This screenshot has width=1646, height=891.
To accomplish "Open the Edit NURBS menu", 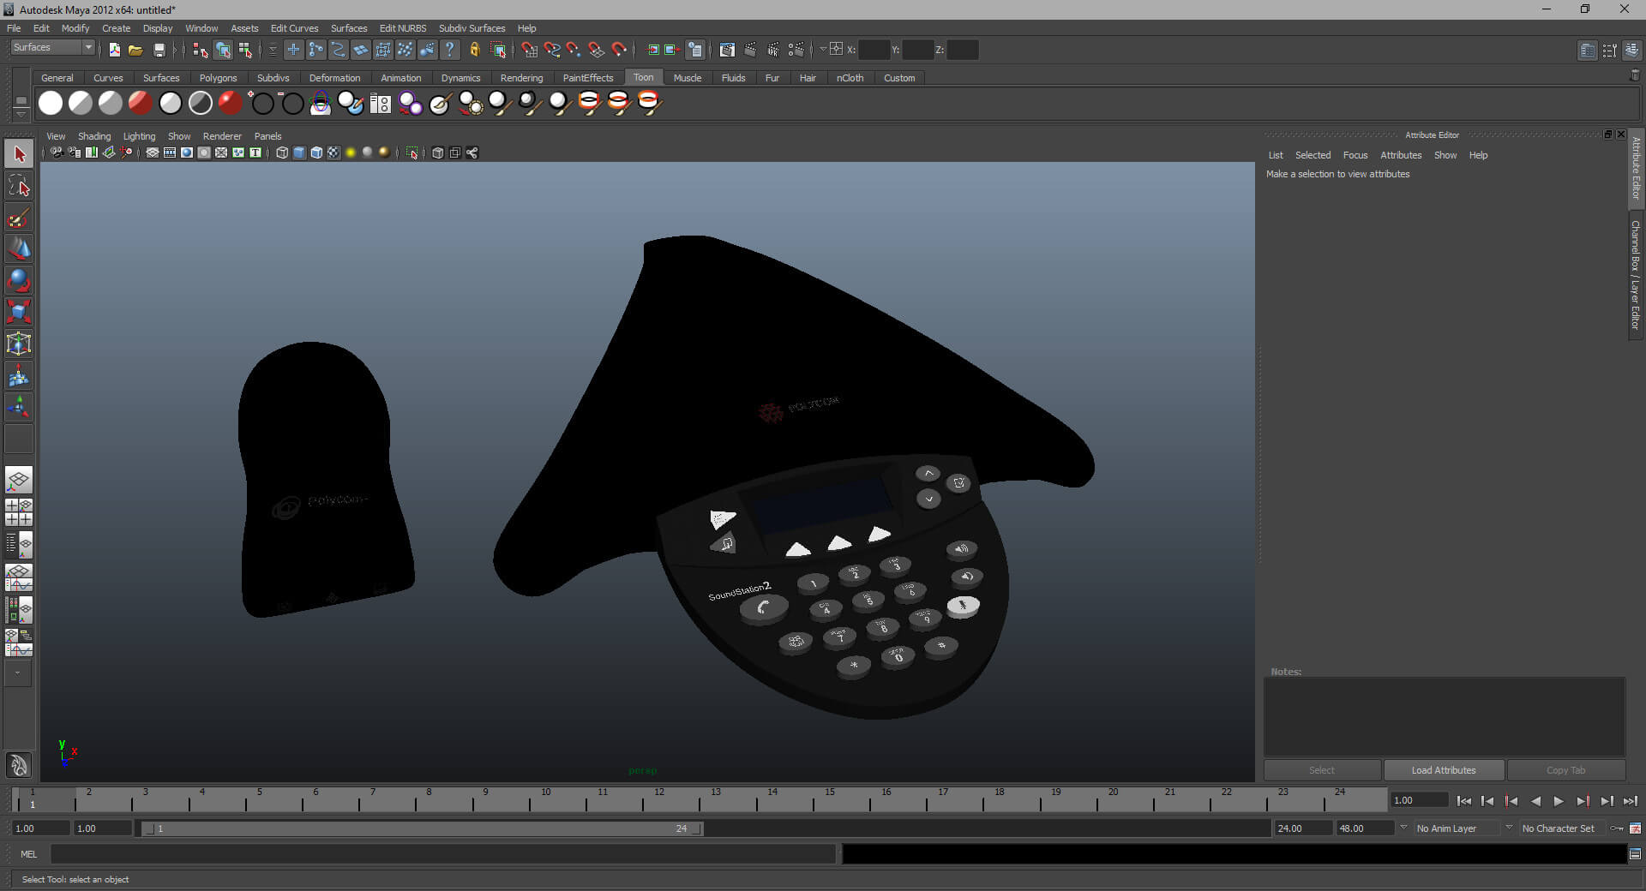I will pos(402,28).
